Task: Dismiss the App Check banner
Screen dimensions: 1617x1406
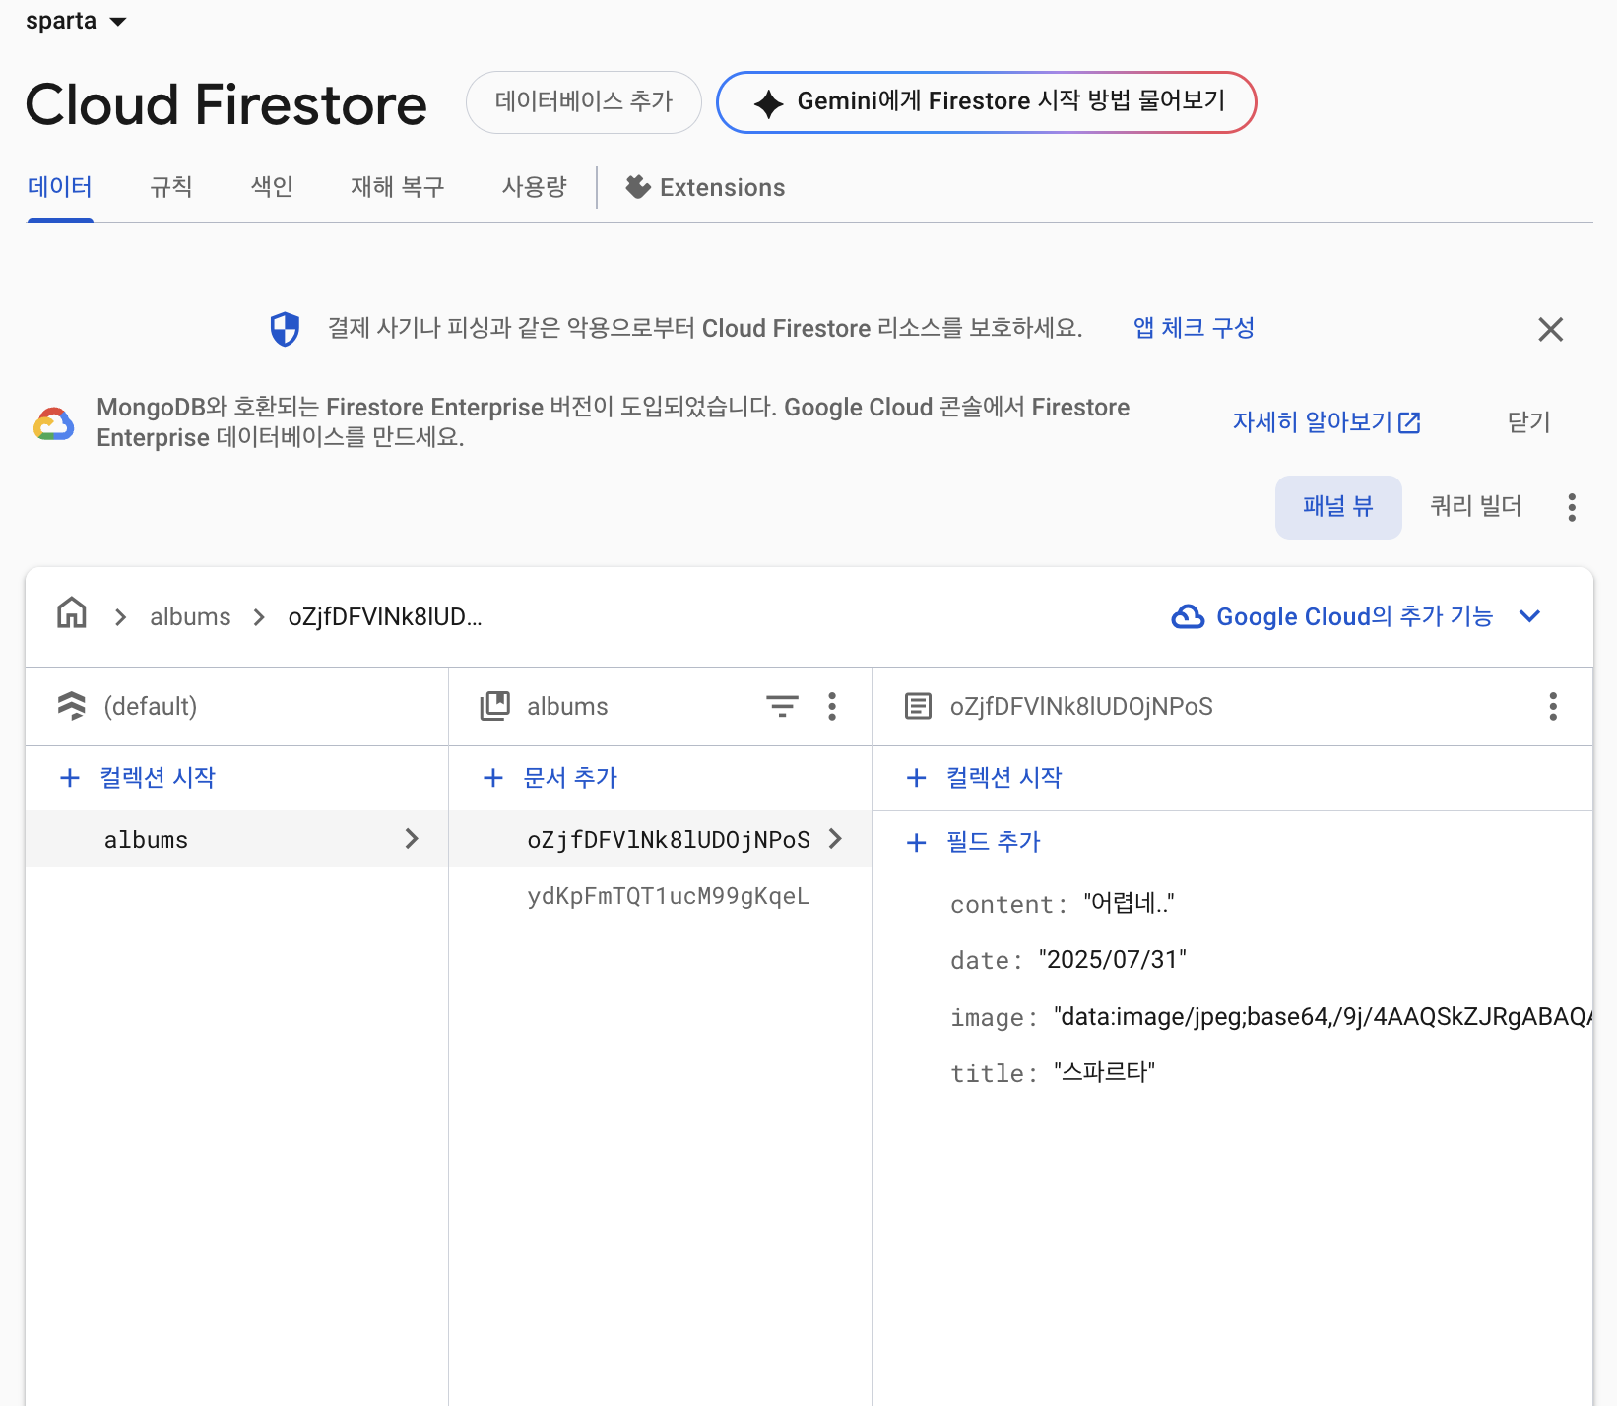Action: 1550,329
